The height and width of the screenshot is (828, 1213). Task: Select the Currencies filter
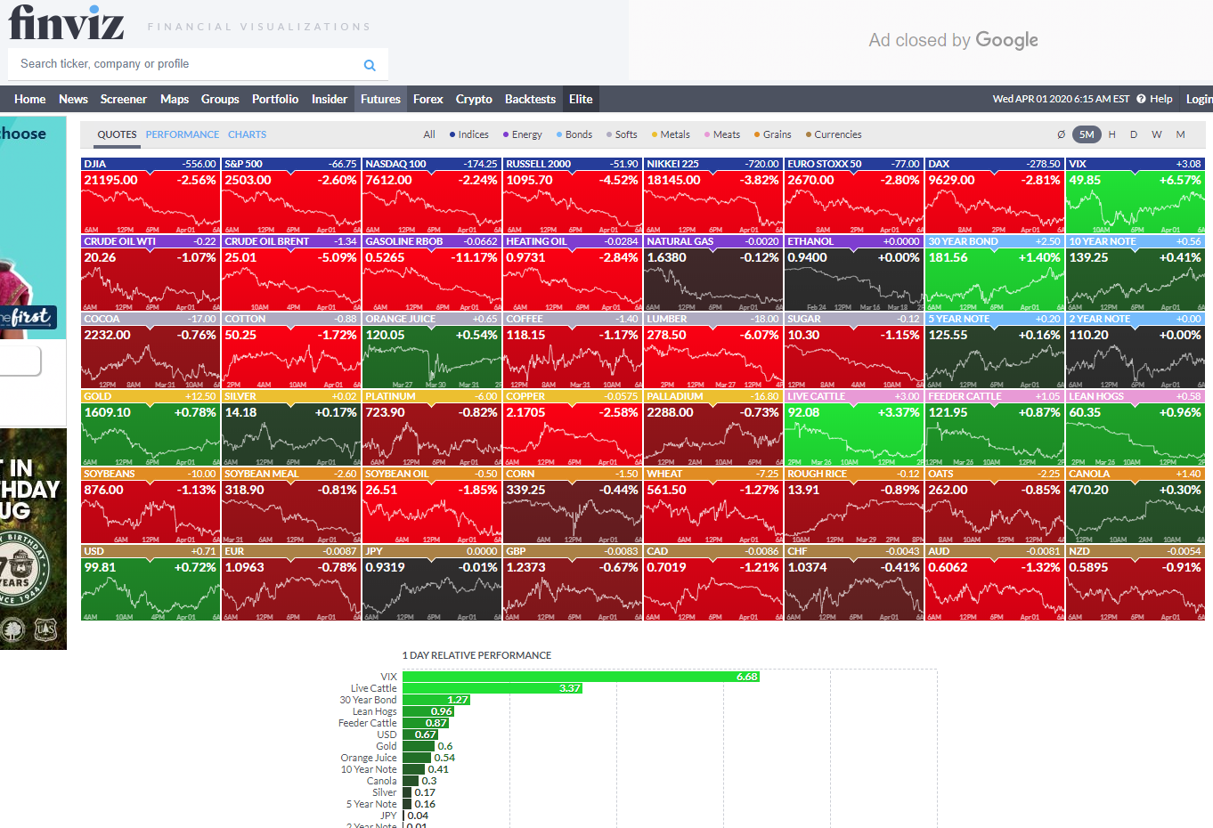834,135
